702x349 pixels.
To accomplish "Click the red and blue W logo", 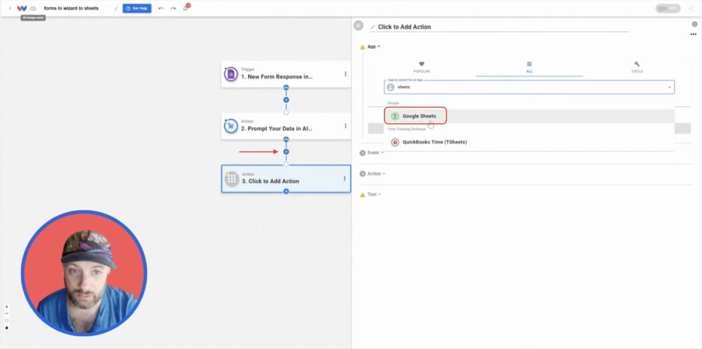I will pyautogui.click(x=22, y=8).
